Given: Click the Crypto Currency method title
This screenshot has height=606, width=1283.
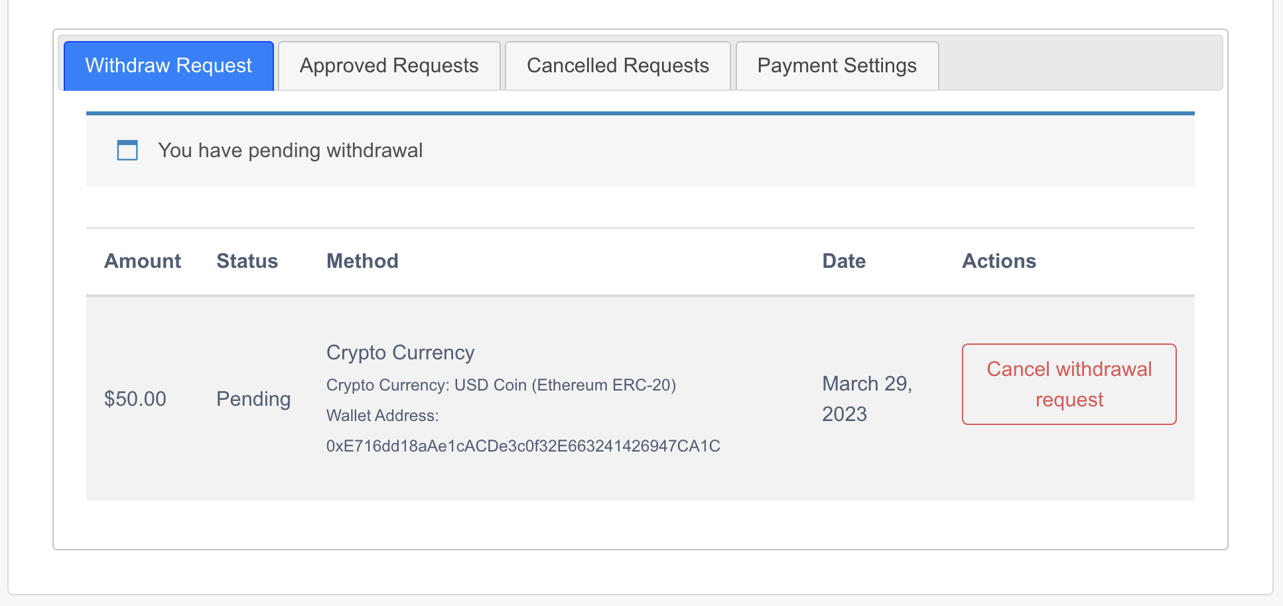Looking at the screenshot, I should (400, 353).
